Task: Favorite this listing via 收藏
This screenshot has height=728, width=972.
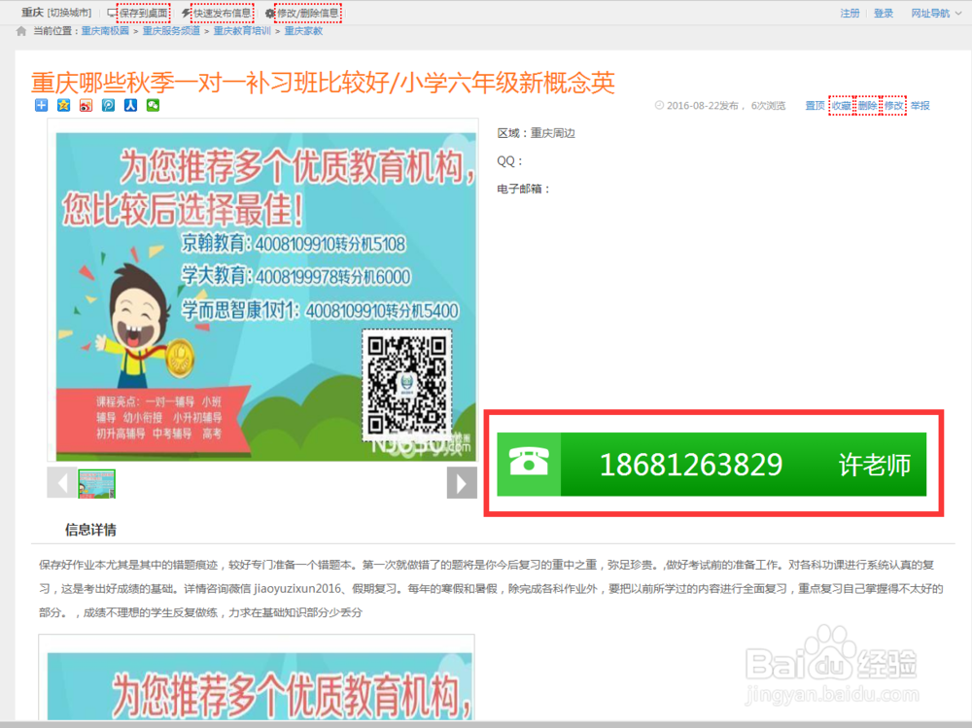Action: click(x=842, y=105)
